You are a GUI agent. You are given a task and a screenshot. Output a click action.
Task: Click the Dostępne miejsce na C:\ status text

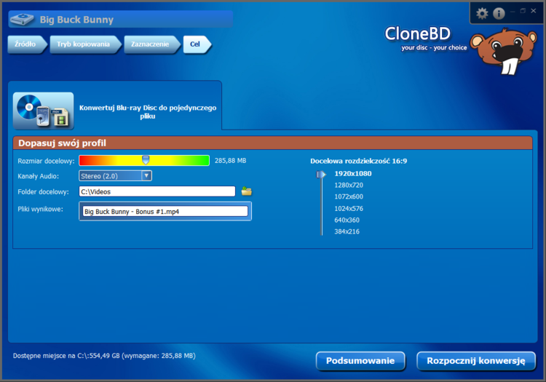pos(104,356)
